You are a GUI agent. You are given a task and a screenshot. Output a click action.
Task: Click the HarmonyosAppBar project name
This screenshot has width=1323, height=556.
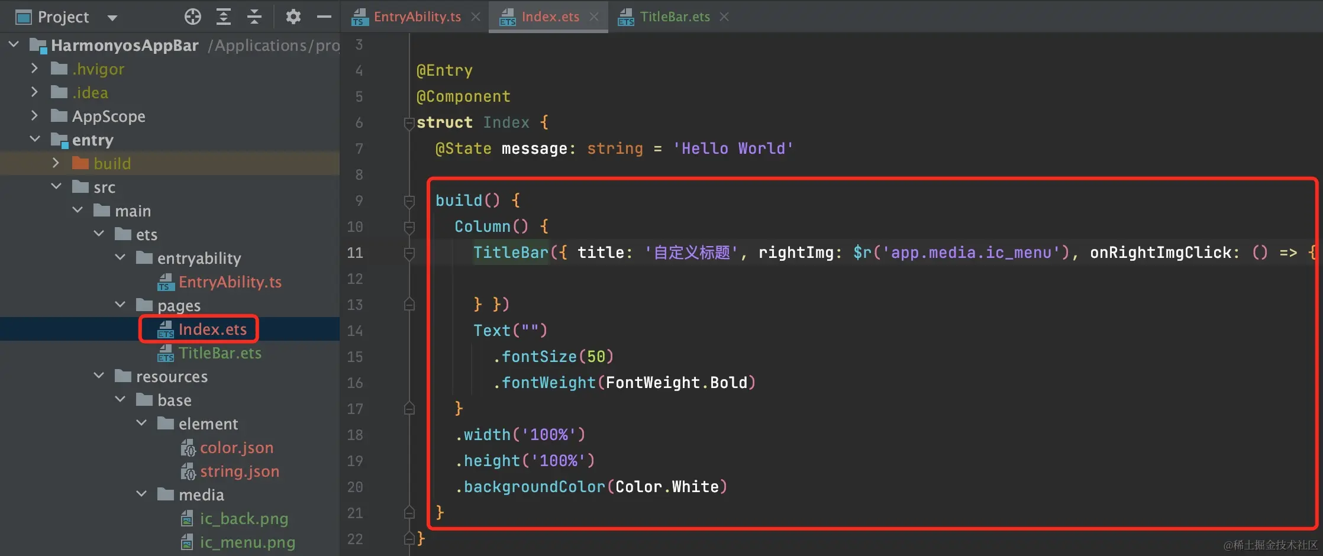(x=124, y=46)
